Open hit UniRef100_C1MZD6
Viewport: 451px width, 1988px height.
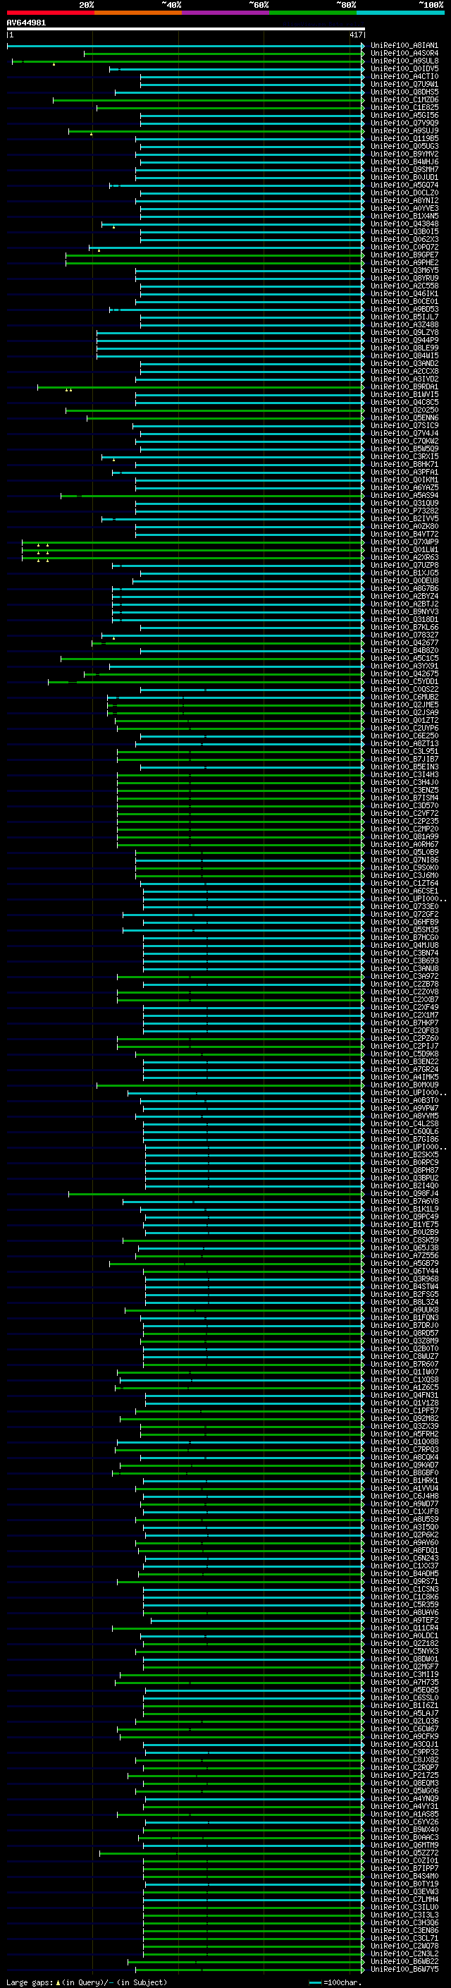(x=404, y=99)
